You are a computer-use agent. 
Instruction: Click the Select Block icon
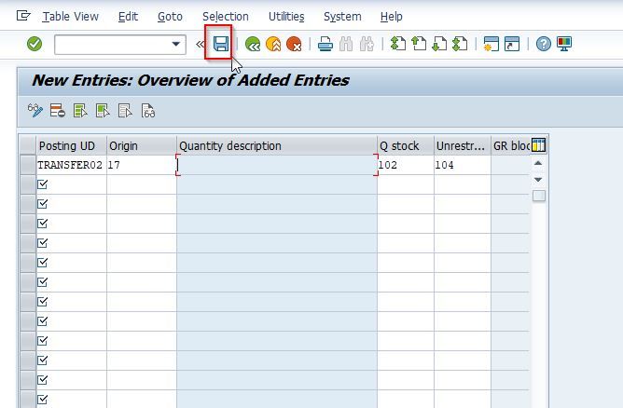pyautogui.click(x=103, y=111)
